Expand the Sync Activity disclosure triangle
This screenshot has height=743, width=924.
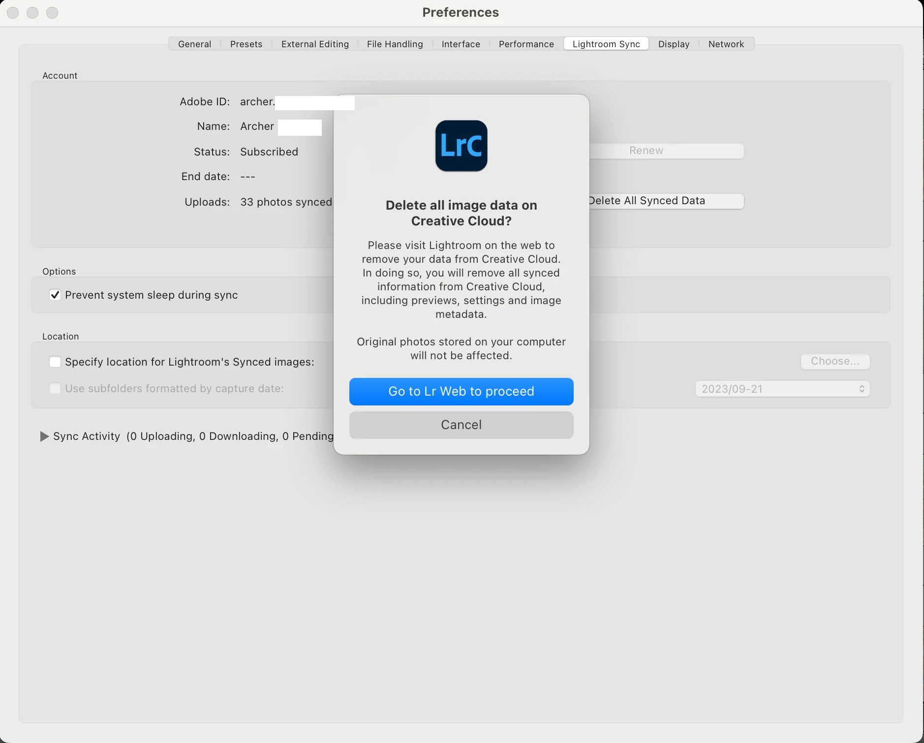(x=44, y=436)
